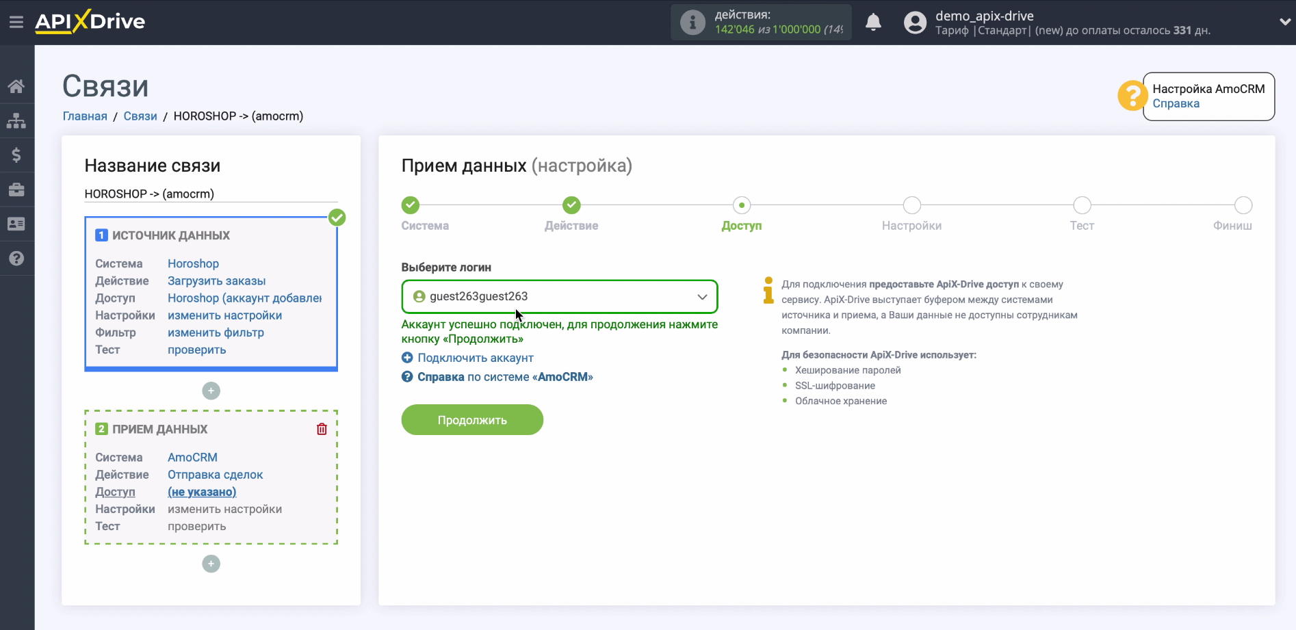Click the yellow info icon beside access note
1296x630 pixels.
click(768, 290)
